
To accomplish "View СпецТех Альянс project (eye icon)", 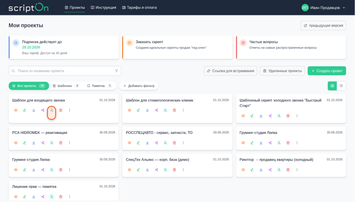I will click(129, 170).
